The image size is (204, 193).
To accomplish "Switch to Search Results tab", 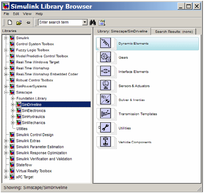I will (174, 32).
